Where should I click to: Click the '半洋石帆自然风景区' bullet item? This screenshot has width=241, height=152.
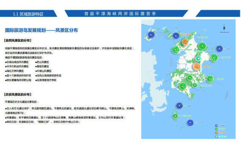tap(17, 66)
